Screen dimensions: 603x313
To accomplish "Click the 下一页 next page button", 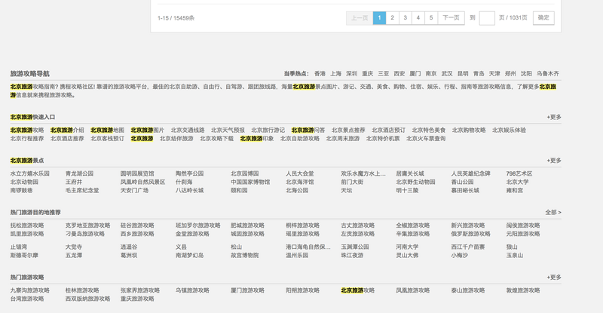I will coord(451,17).
